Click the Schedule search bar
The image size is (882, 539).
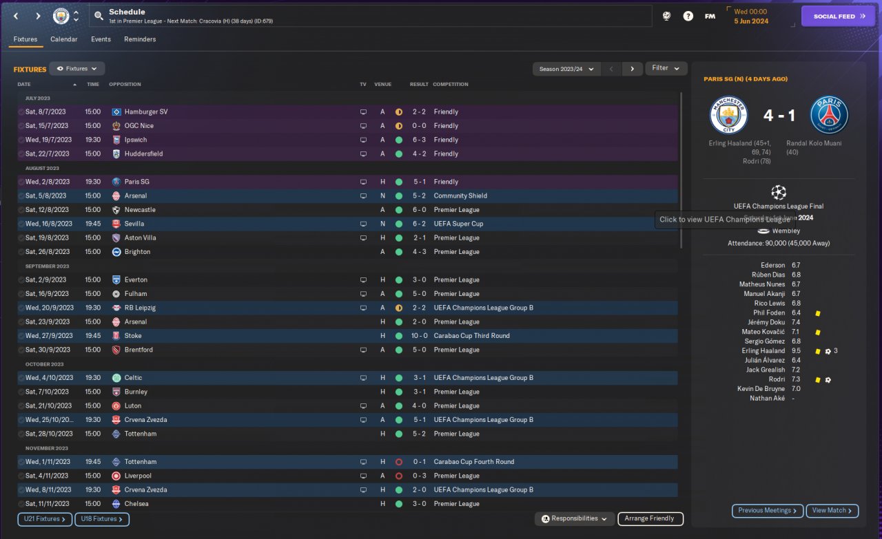click(x=371, y=17)
